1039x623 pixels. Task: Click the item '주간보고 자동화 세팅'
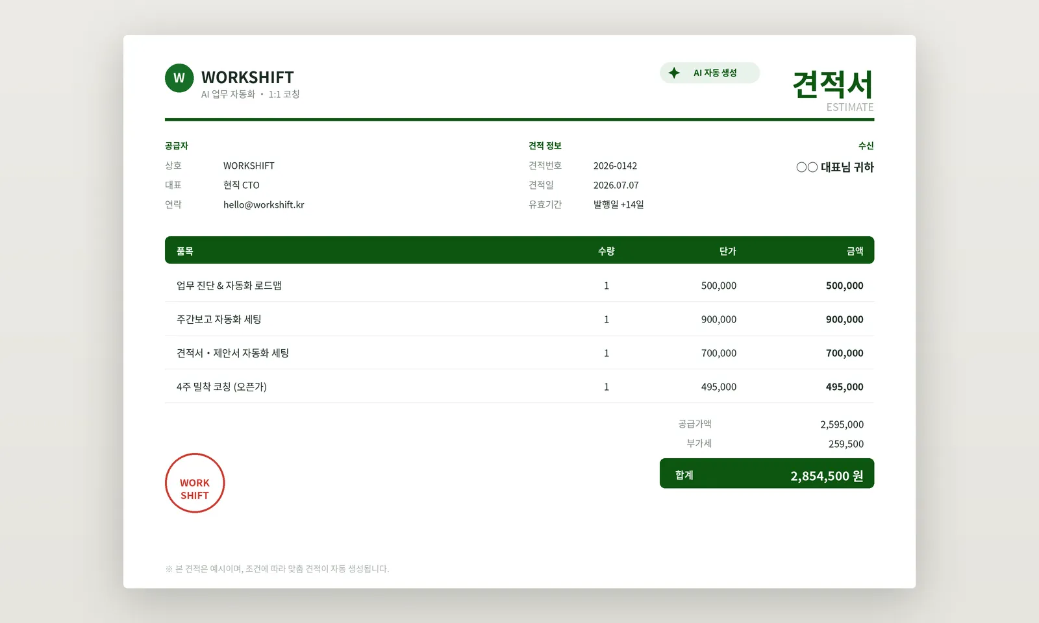click(x=219, y=319)
